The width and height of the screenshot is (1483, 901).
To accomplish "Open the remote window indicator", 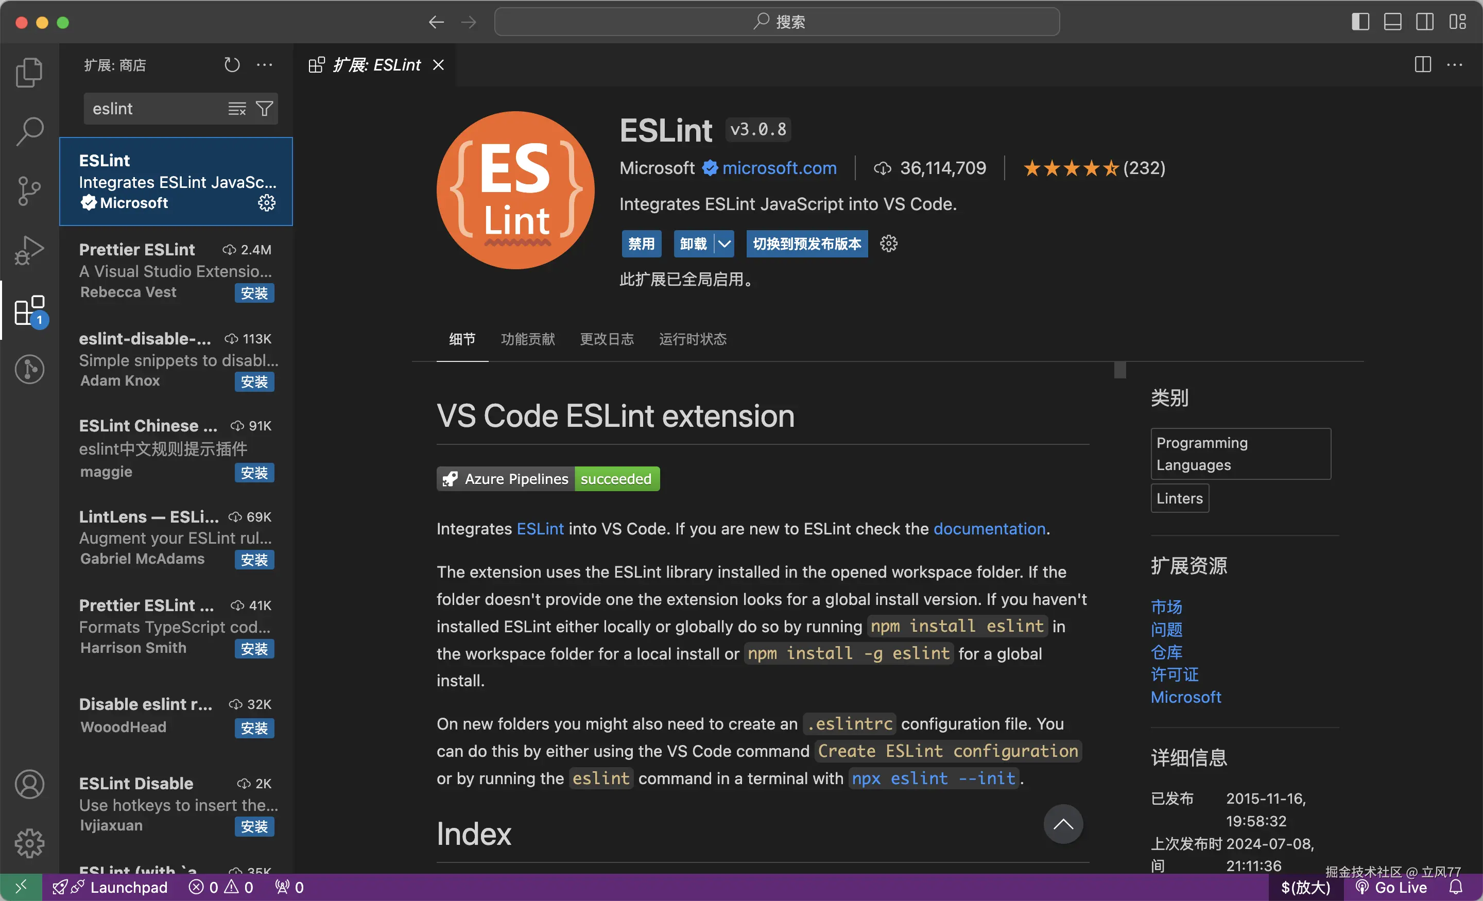I will (21, 887).
